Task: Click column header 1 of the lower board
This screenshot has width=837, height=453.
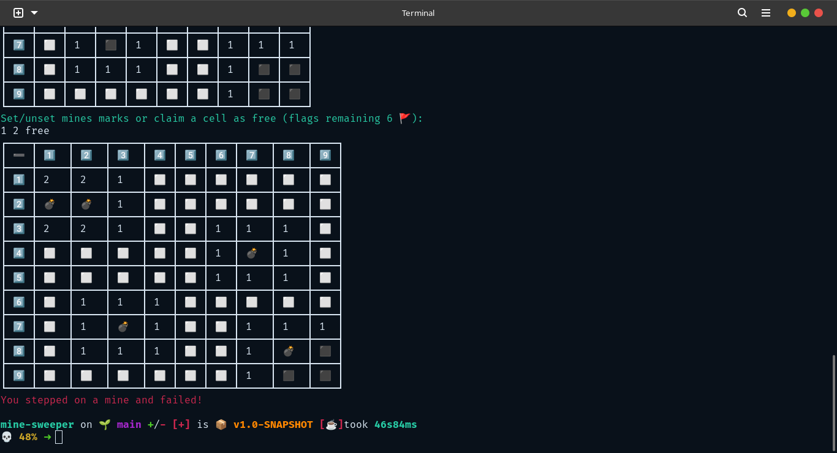Action: tap(50, 155)
